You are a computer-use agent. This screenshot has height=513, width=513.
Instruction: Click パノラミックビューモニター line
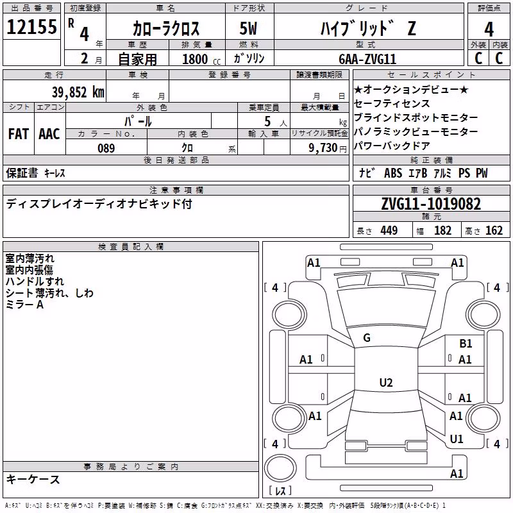click(x=416, y=131)
